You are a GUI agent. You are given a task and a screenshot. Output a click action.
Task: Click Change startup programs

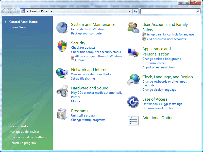[88, 120]
